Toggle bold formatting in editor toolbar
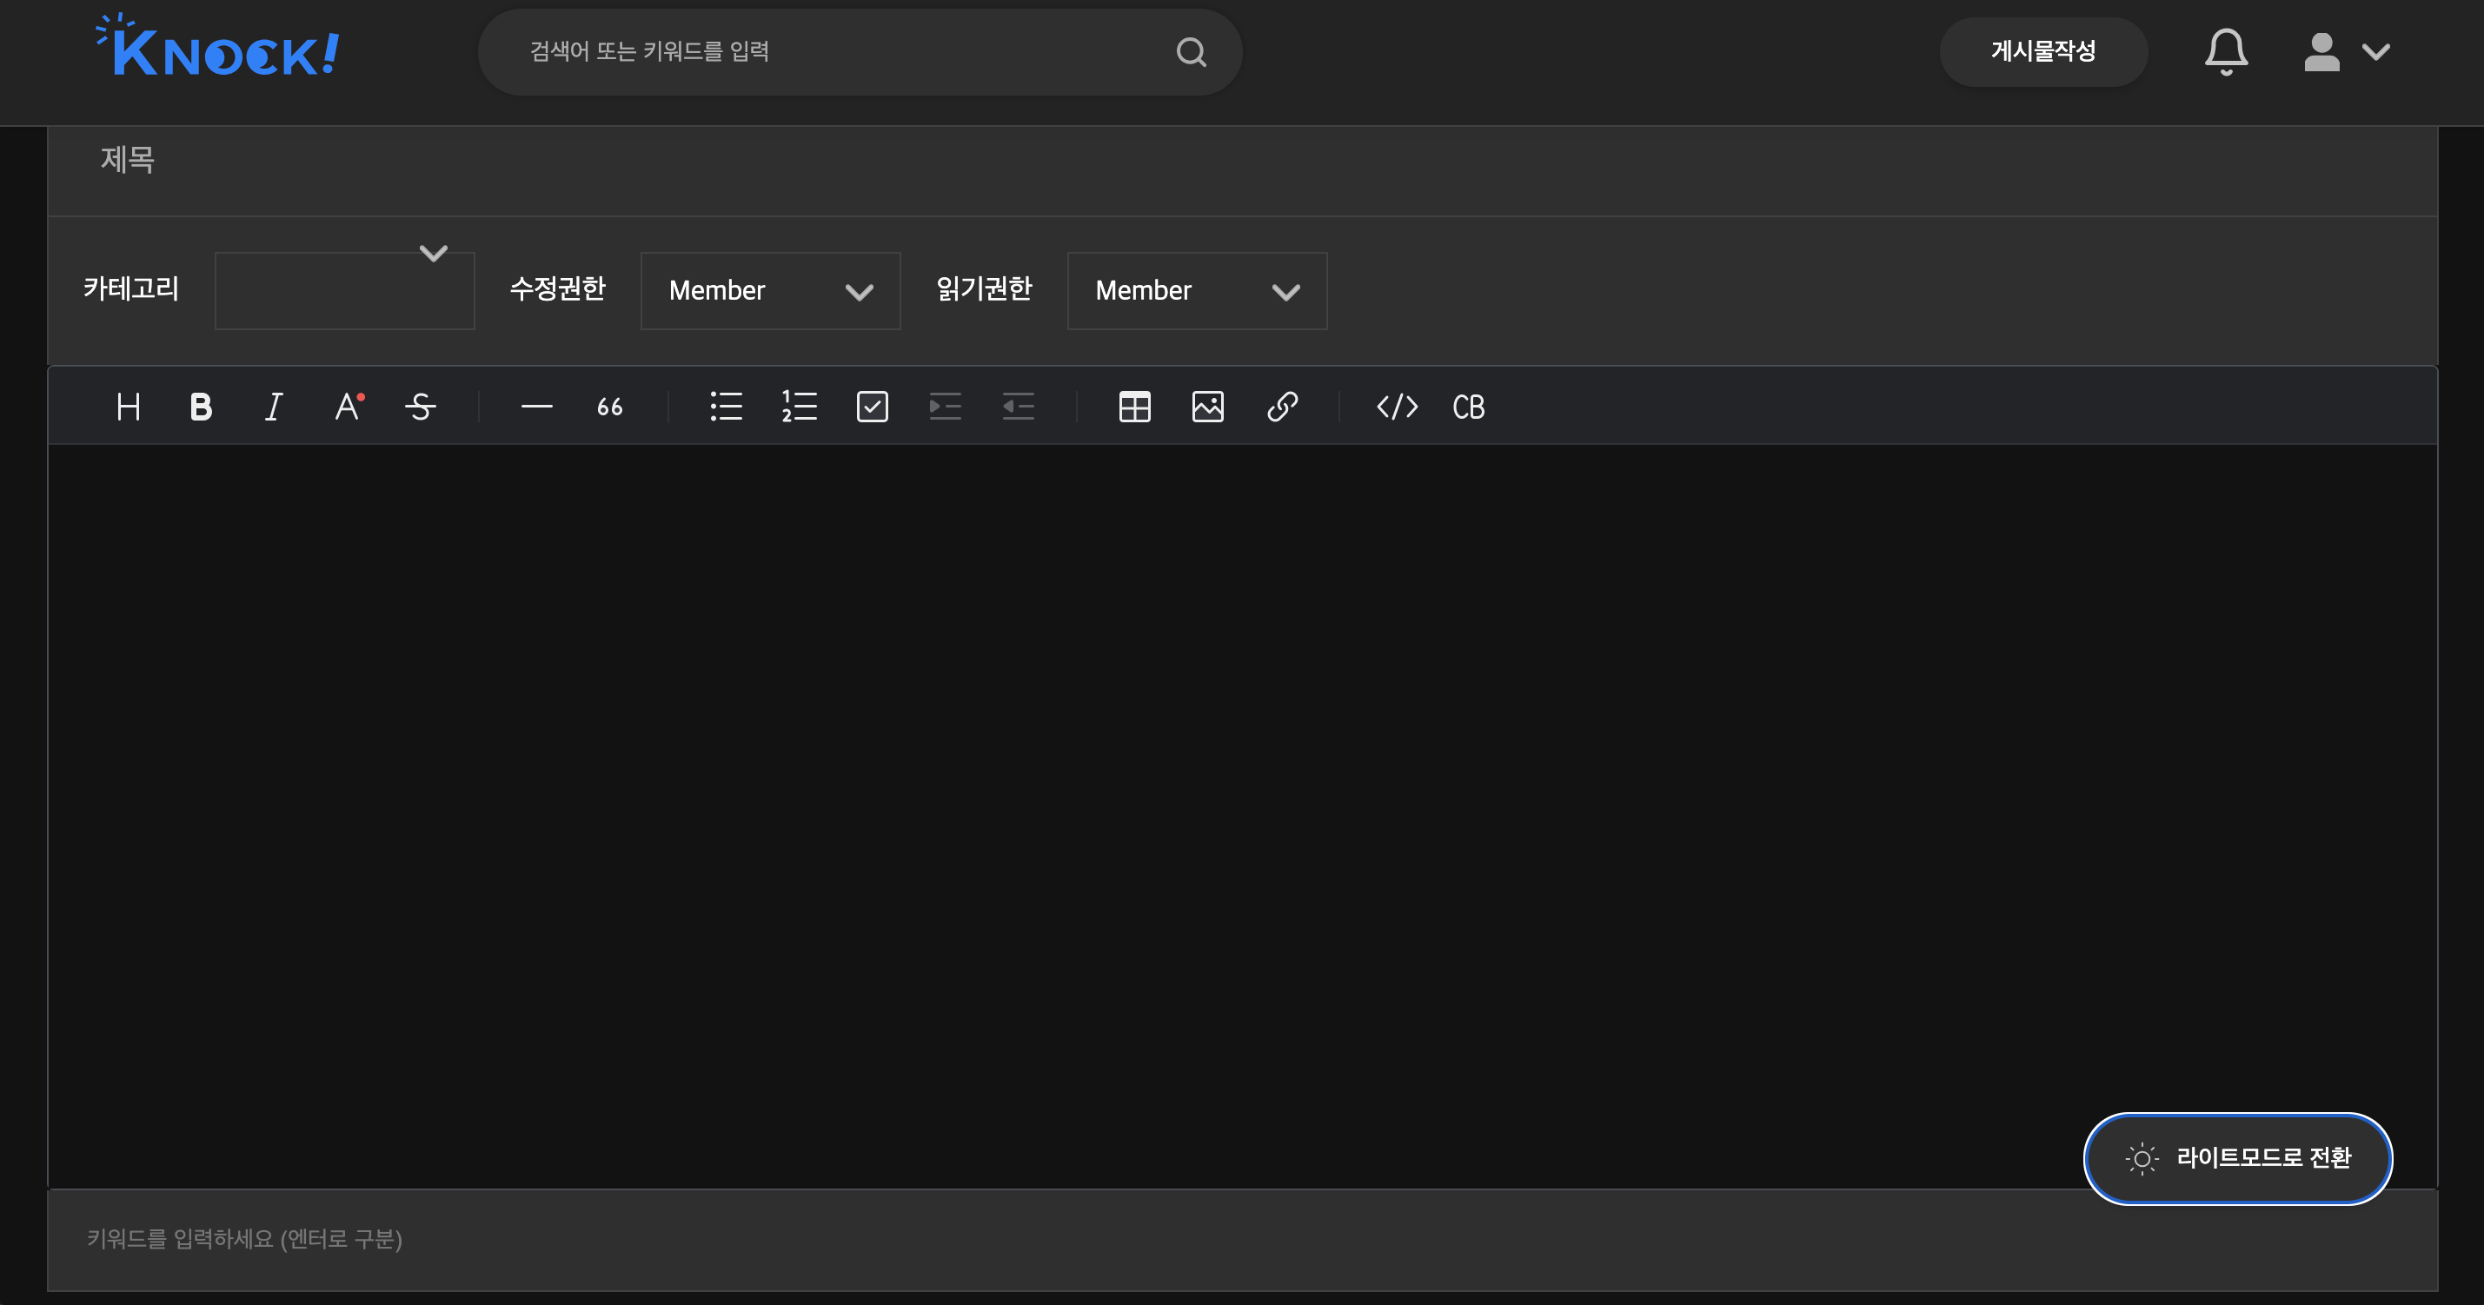The height and width of the screenshot is (1305, 2484). tap(201, 407)
